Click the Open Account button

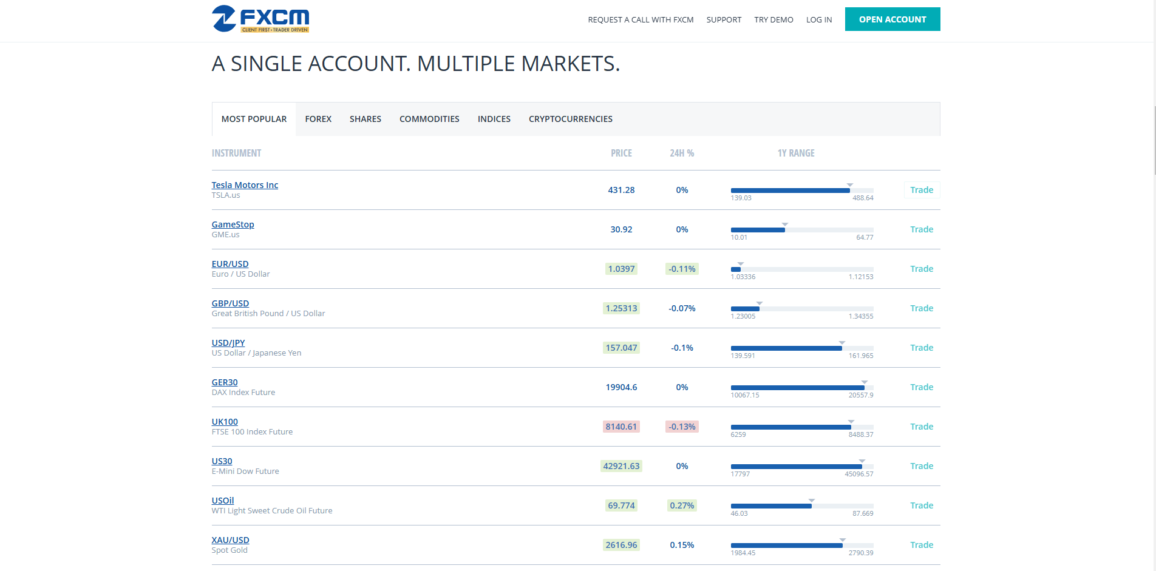[x=892, y=19]
